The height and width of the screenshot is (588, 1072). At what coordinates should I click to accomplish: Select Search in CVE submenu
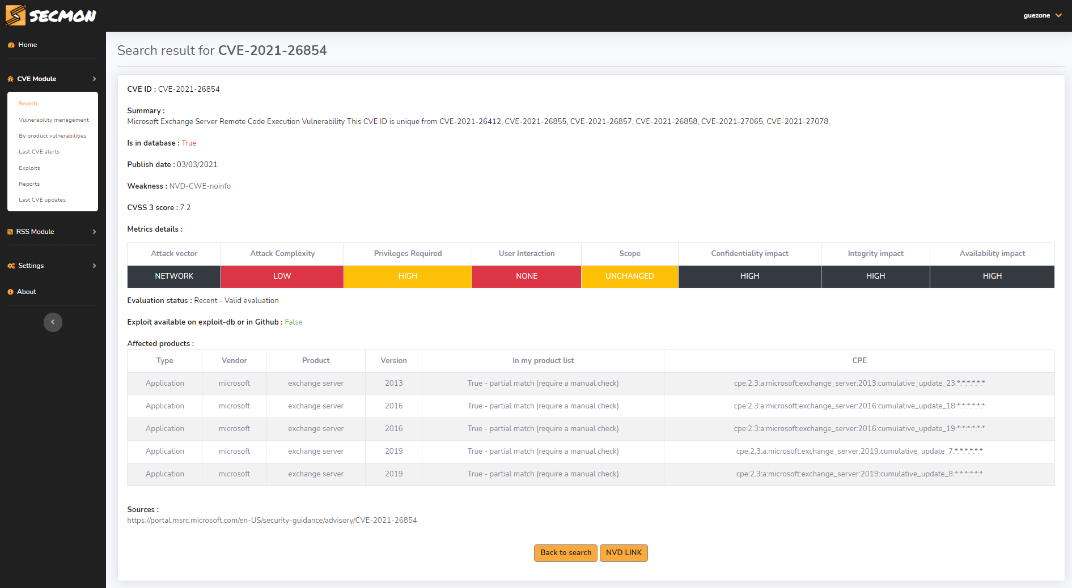28,104
